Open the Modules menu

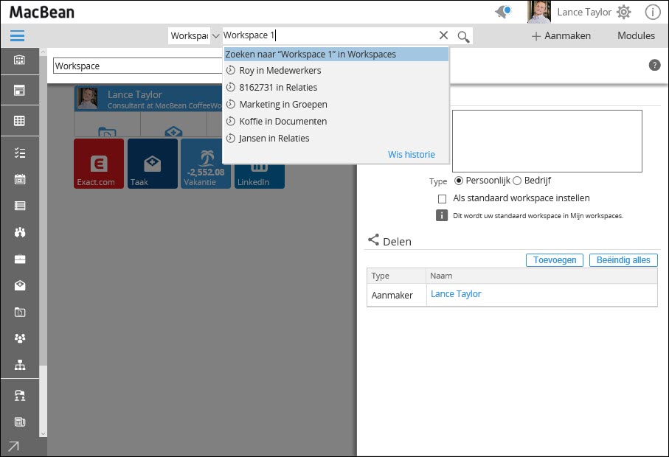pyautogui.click(x=636, y=36)
